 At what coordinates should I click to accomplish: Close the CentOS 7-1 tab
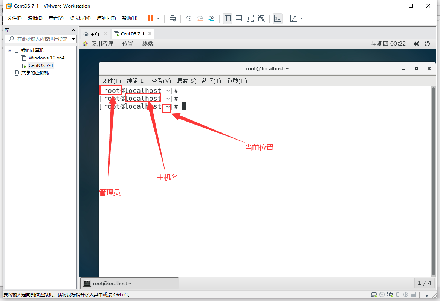[150, 33]
